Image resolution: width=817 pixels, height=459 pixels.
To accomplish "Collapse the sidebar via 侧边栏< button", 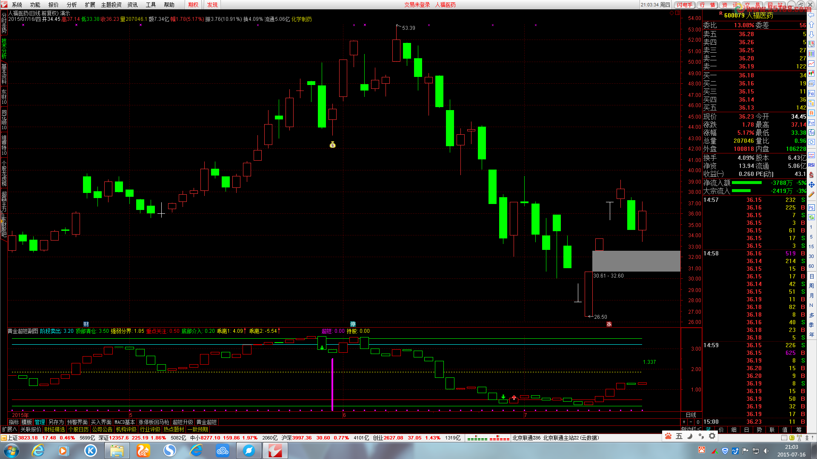I will click(x=691, y=429).
